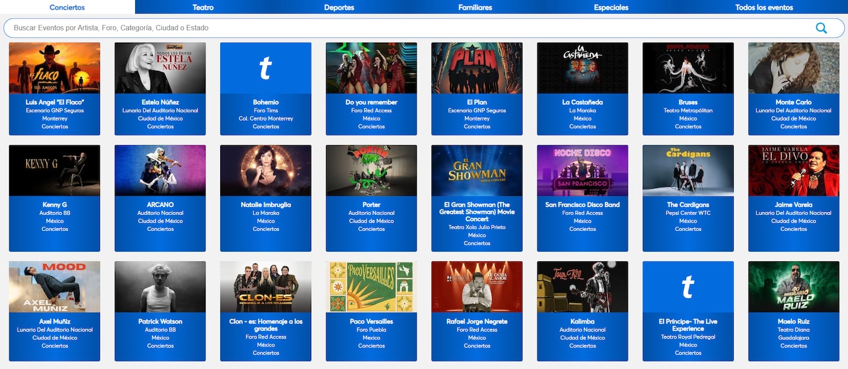Click the Porter event title
This screenshot has height=369, width=848.
(371, 205)
